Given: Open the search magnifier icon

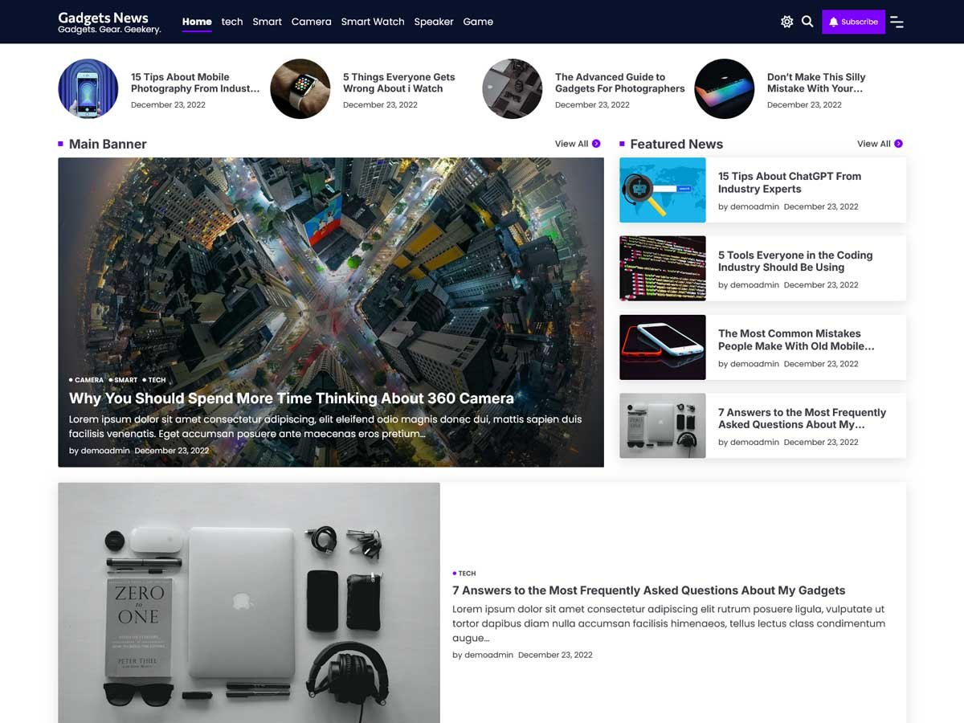Looking at the screenshot, I should tap(807, 22).
